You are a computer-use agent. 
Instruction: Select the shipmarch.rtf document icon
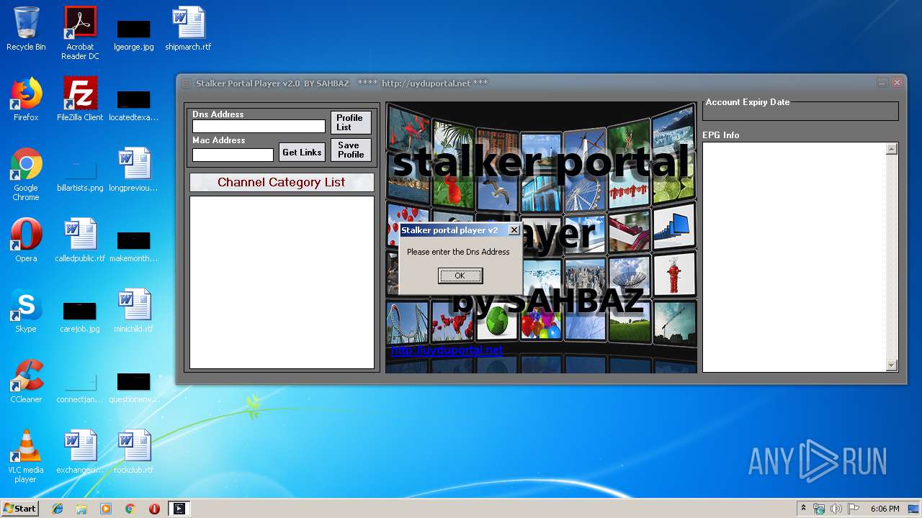pos(188,29)
